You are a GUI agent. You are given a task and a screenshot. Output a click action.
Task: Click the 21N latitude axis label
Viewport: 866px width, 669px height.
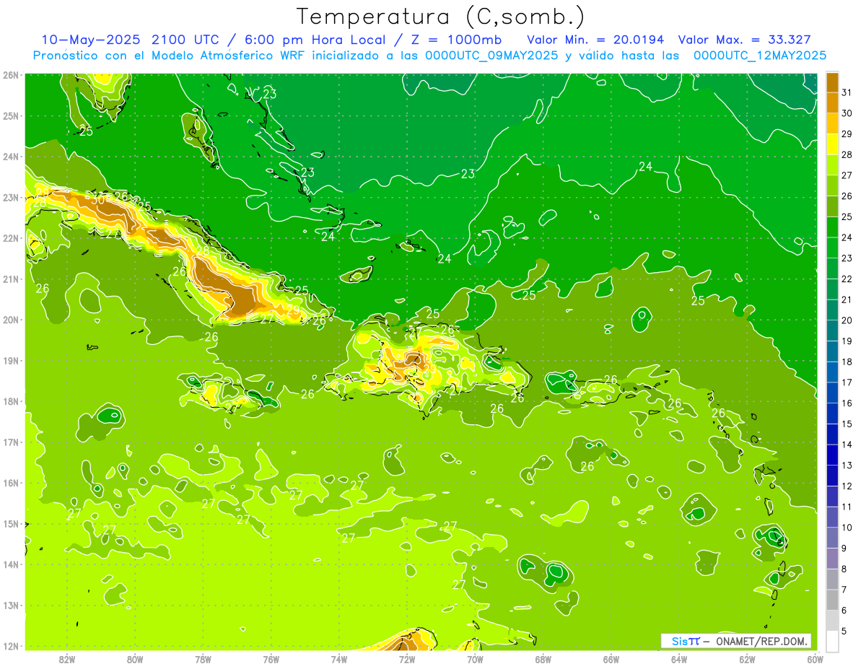[11, 279]
